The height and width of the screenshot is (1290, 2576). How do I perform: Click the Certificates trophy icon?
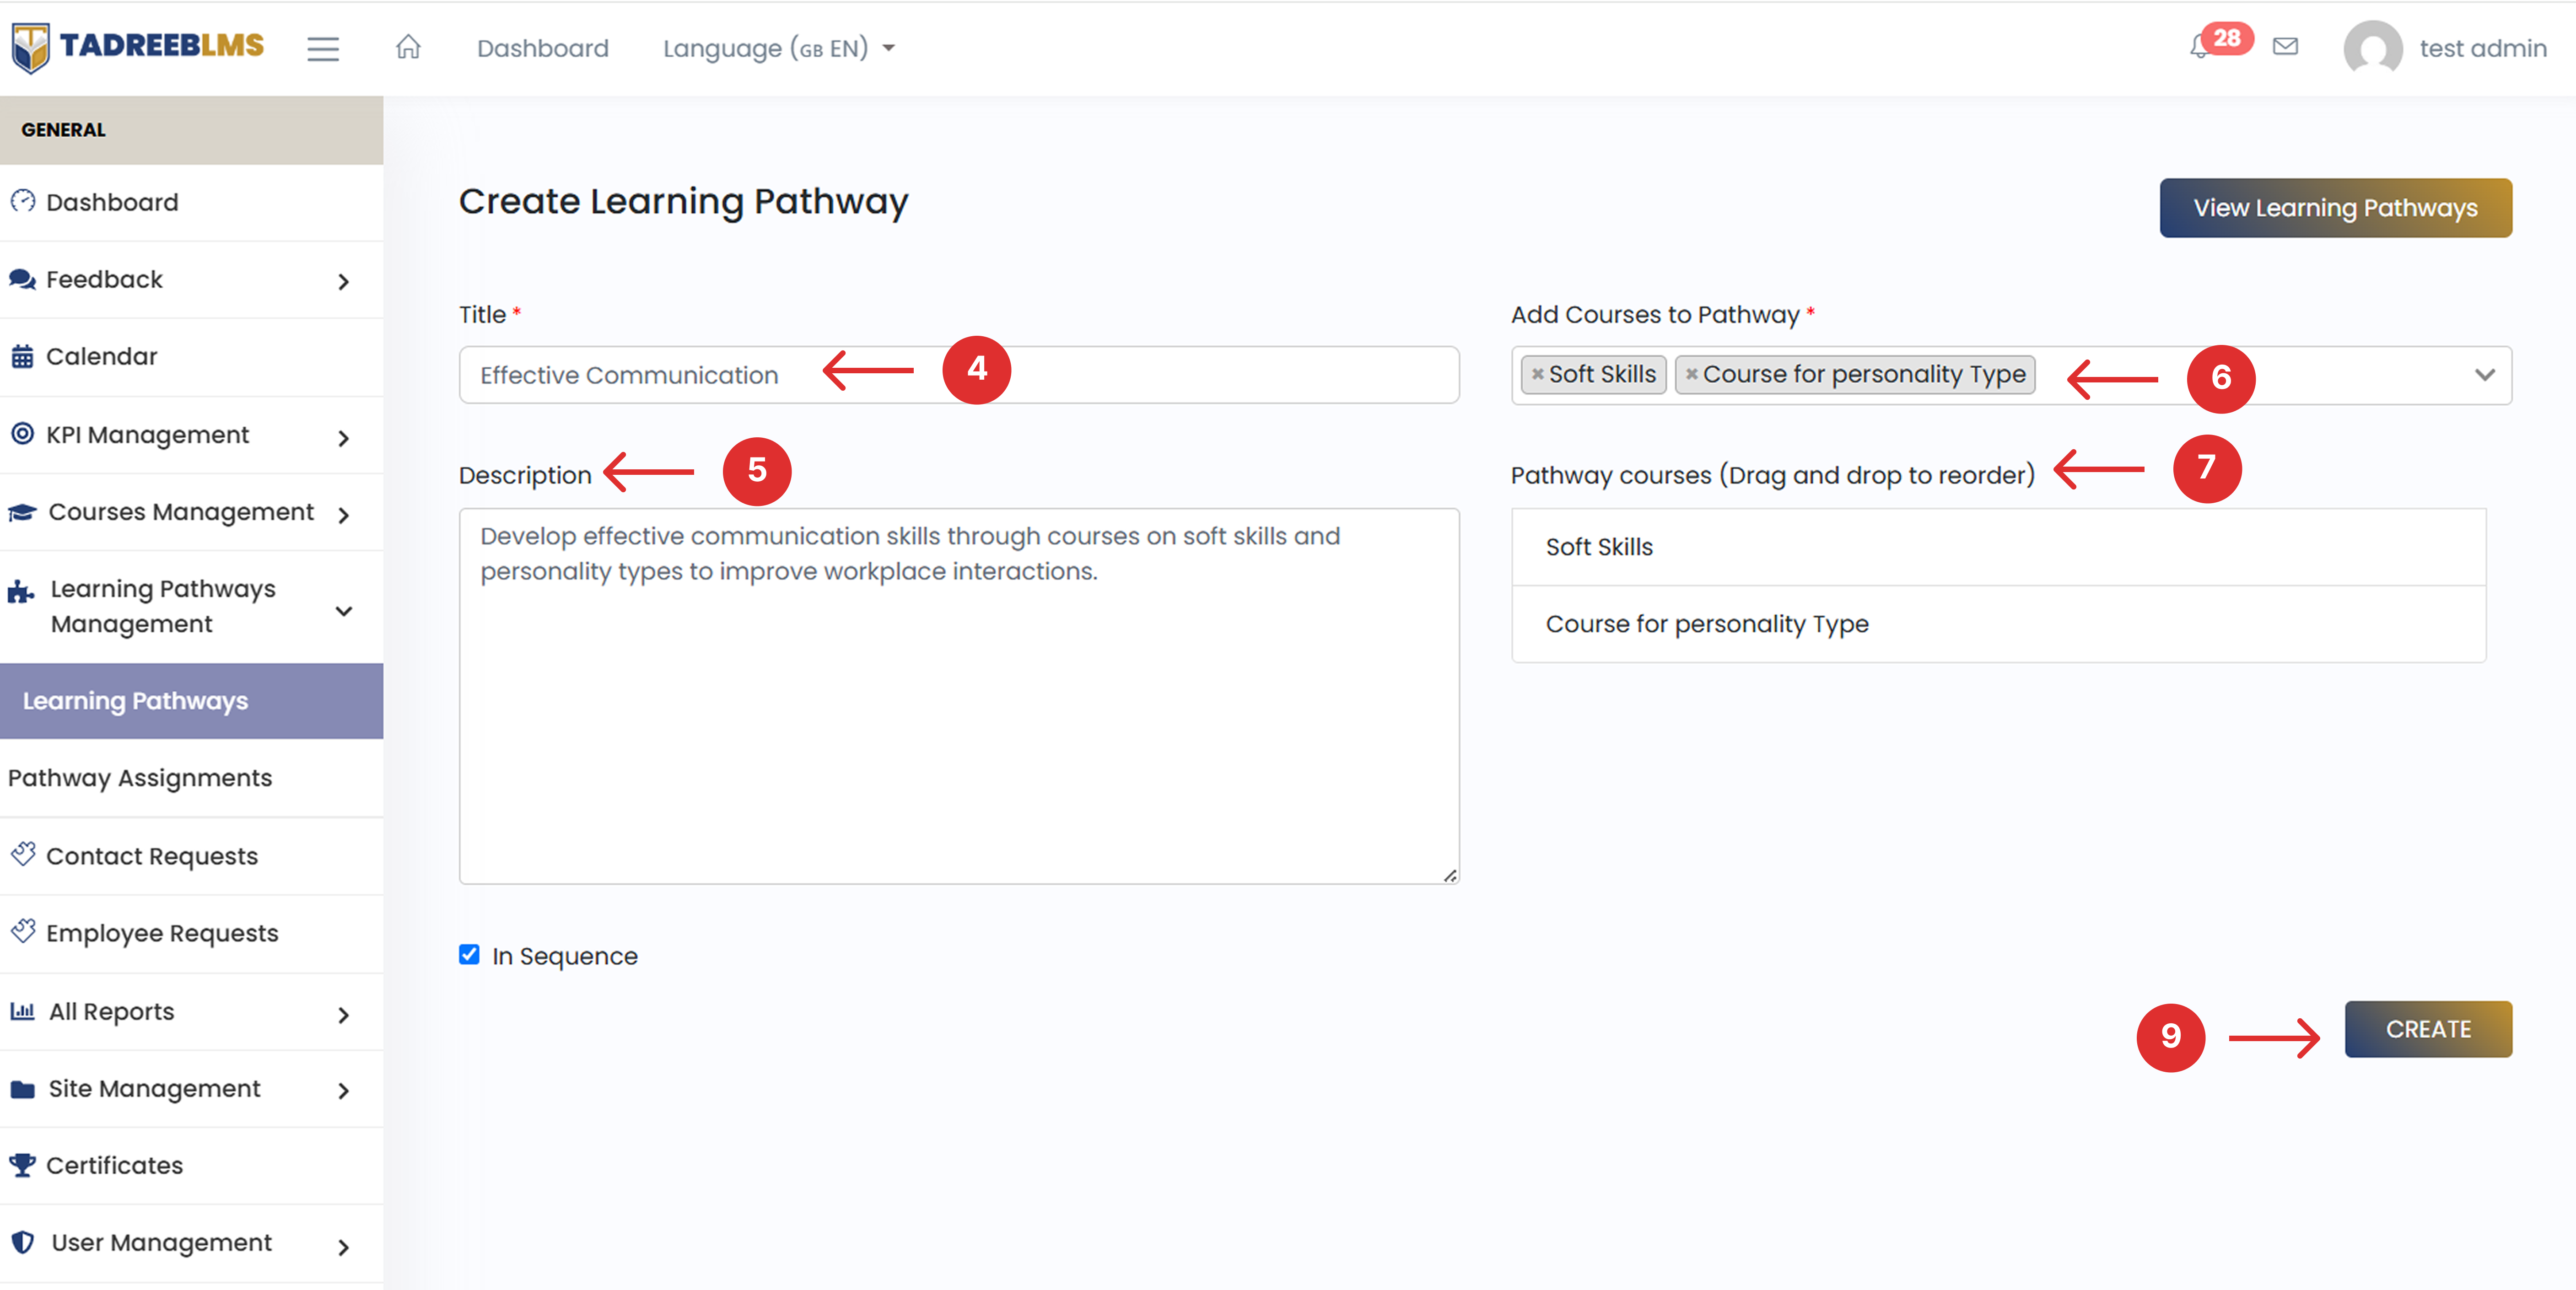coord(23,1165)
